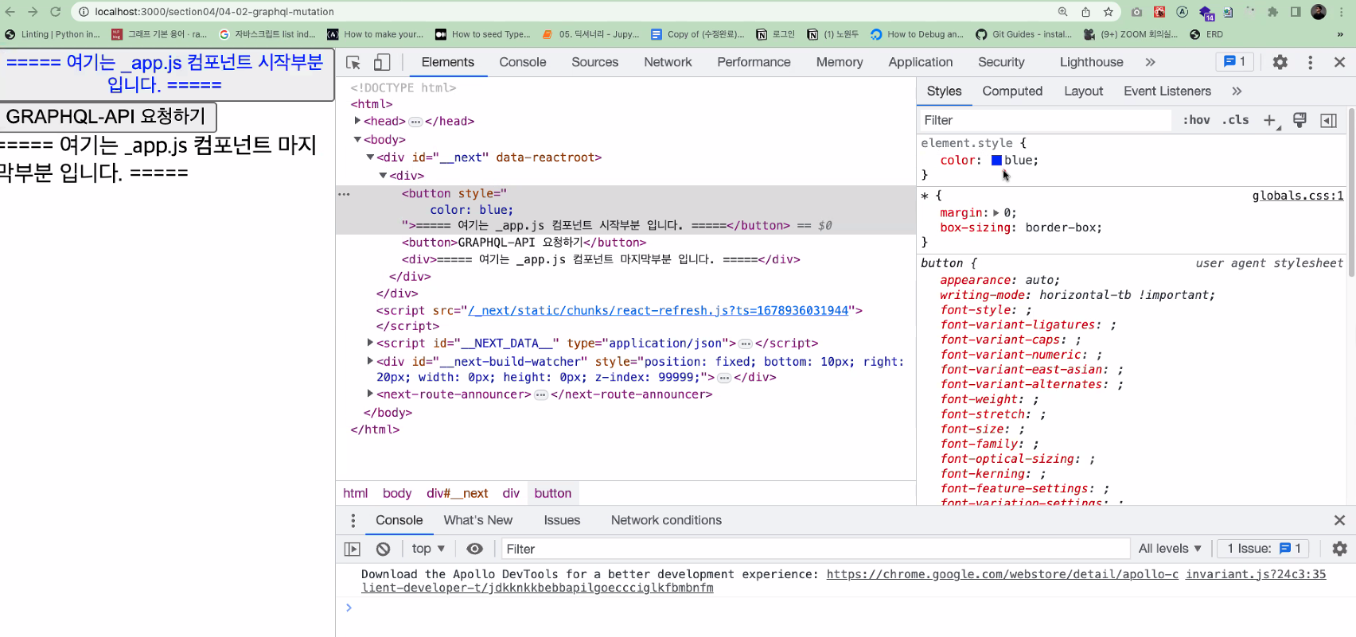Toggle the device toolbar icon
Viewport: 1356px width, 637px height.
pos(382,62)
